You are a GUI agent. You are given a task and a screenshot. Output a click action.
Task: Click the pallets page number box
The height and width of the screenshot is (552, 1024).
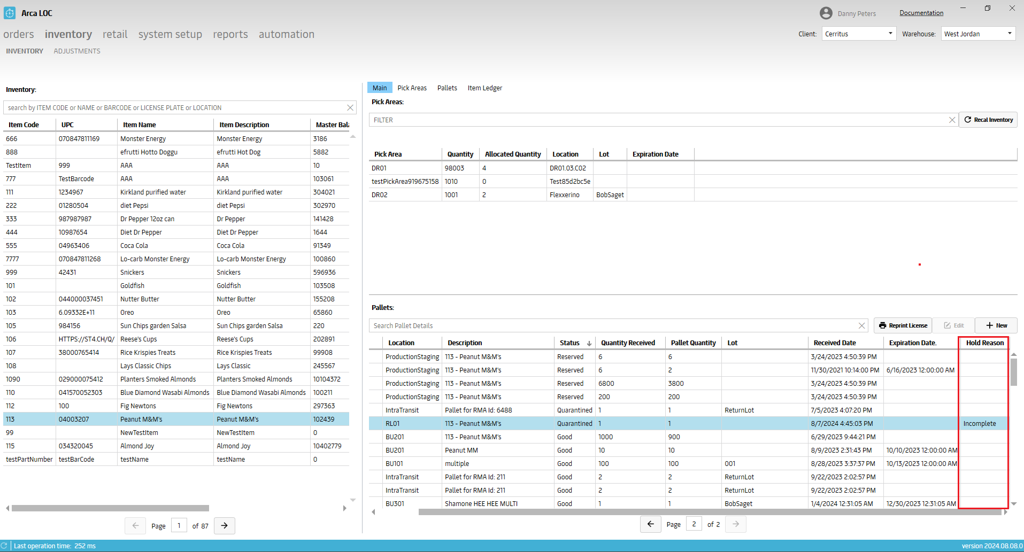click(694, 524)
